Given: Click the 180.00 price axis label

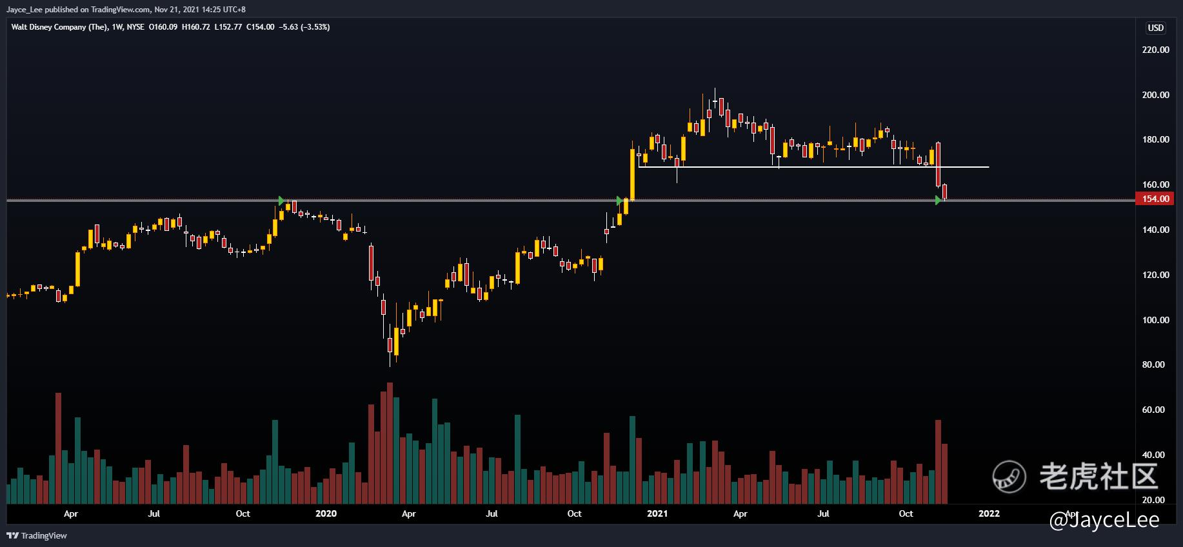Looking at the screenshot, I should pos(1155,139).
